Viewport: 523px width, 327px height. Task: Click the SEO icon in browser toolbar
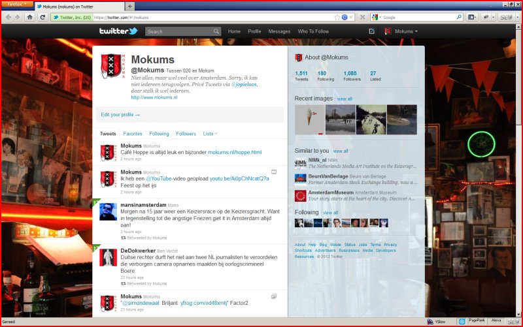(x=506, y=18)
